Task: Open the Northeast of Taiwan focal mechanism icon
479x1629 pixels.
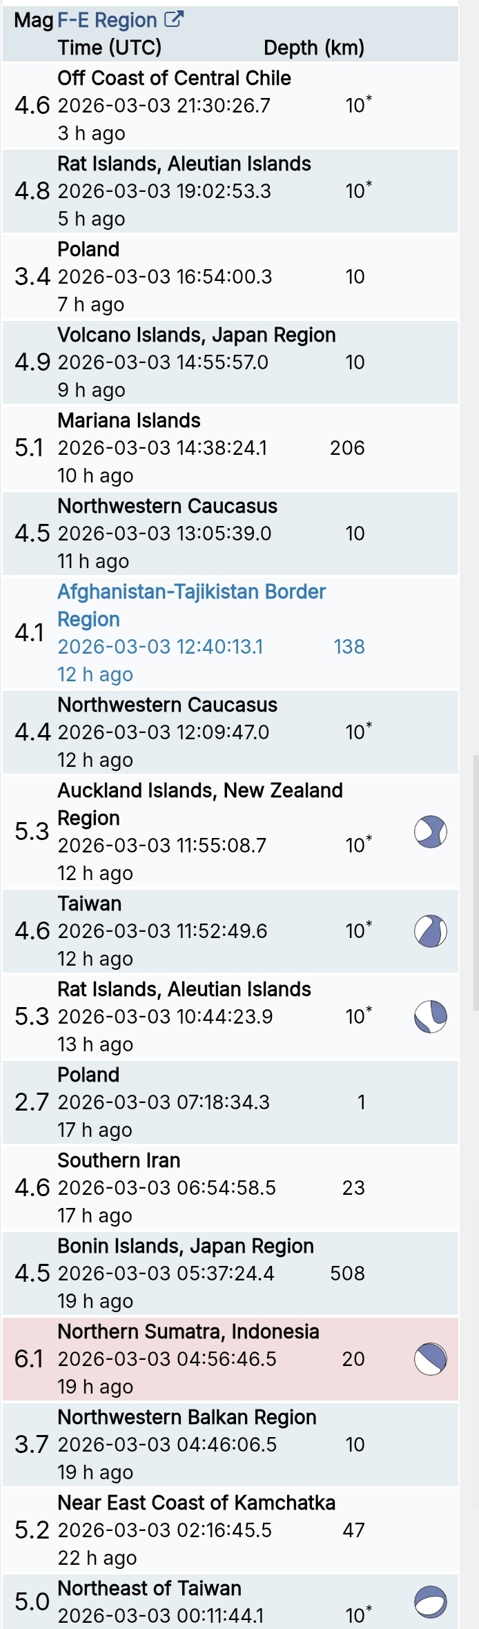Action: (431, 1602)
